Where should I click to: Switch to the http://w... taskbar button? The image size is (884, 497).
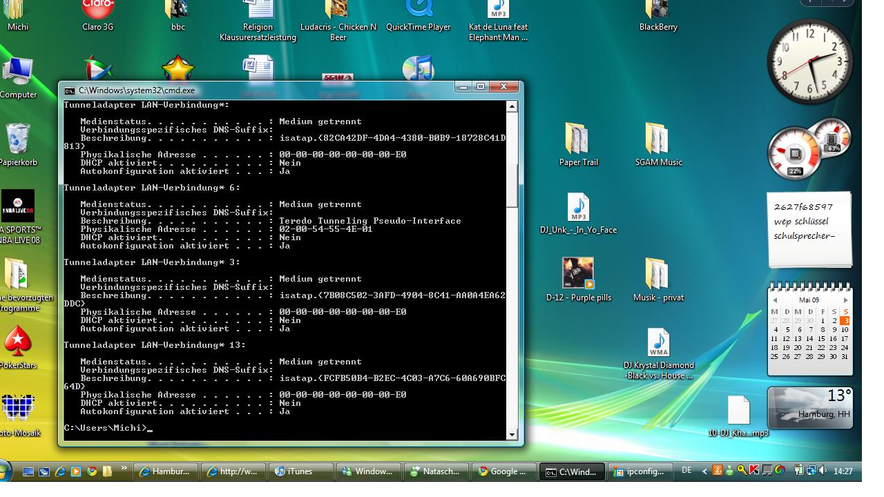coord(233,471)
